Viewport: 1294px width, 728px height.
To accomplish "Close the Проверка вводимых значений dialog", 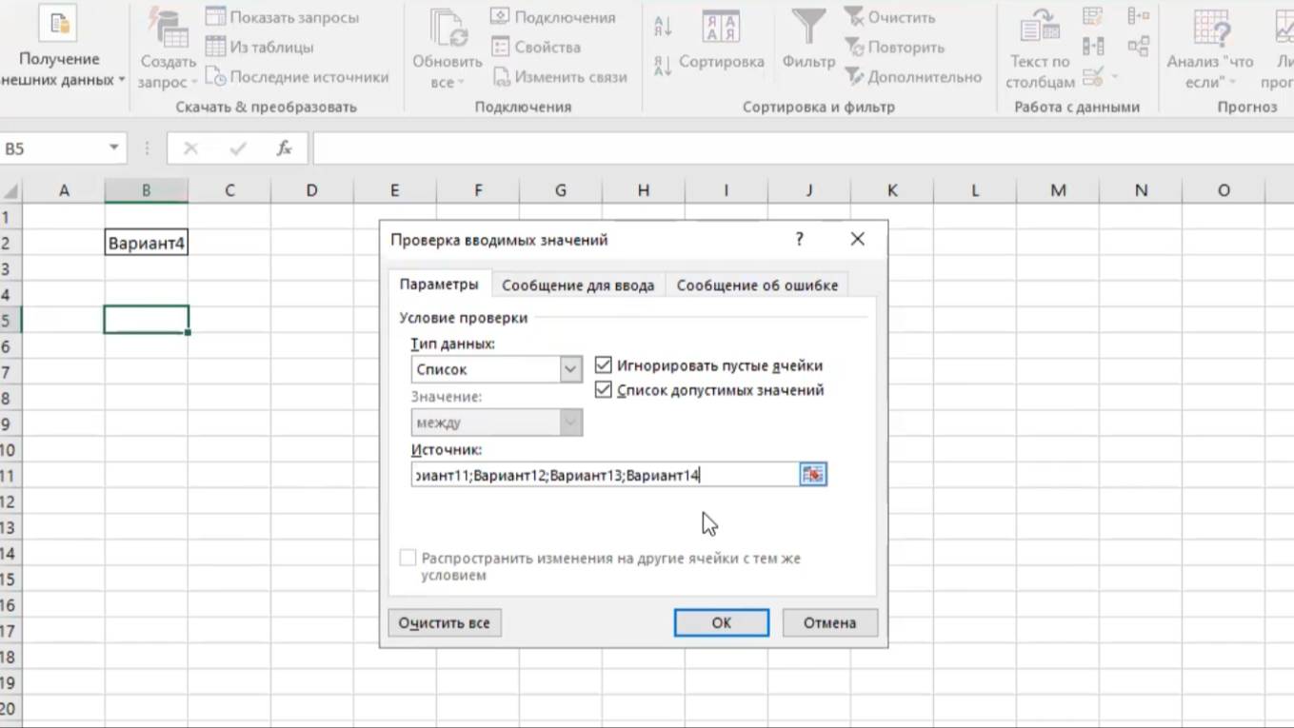I will 858,240.
